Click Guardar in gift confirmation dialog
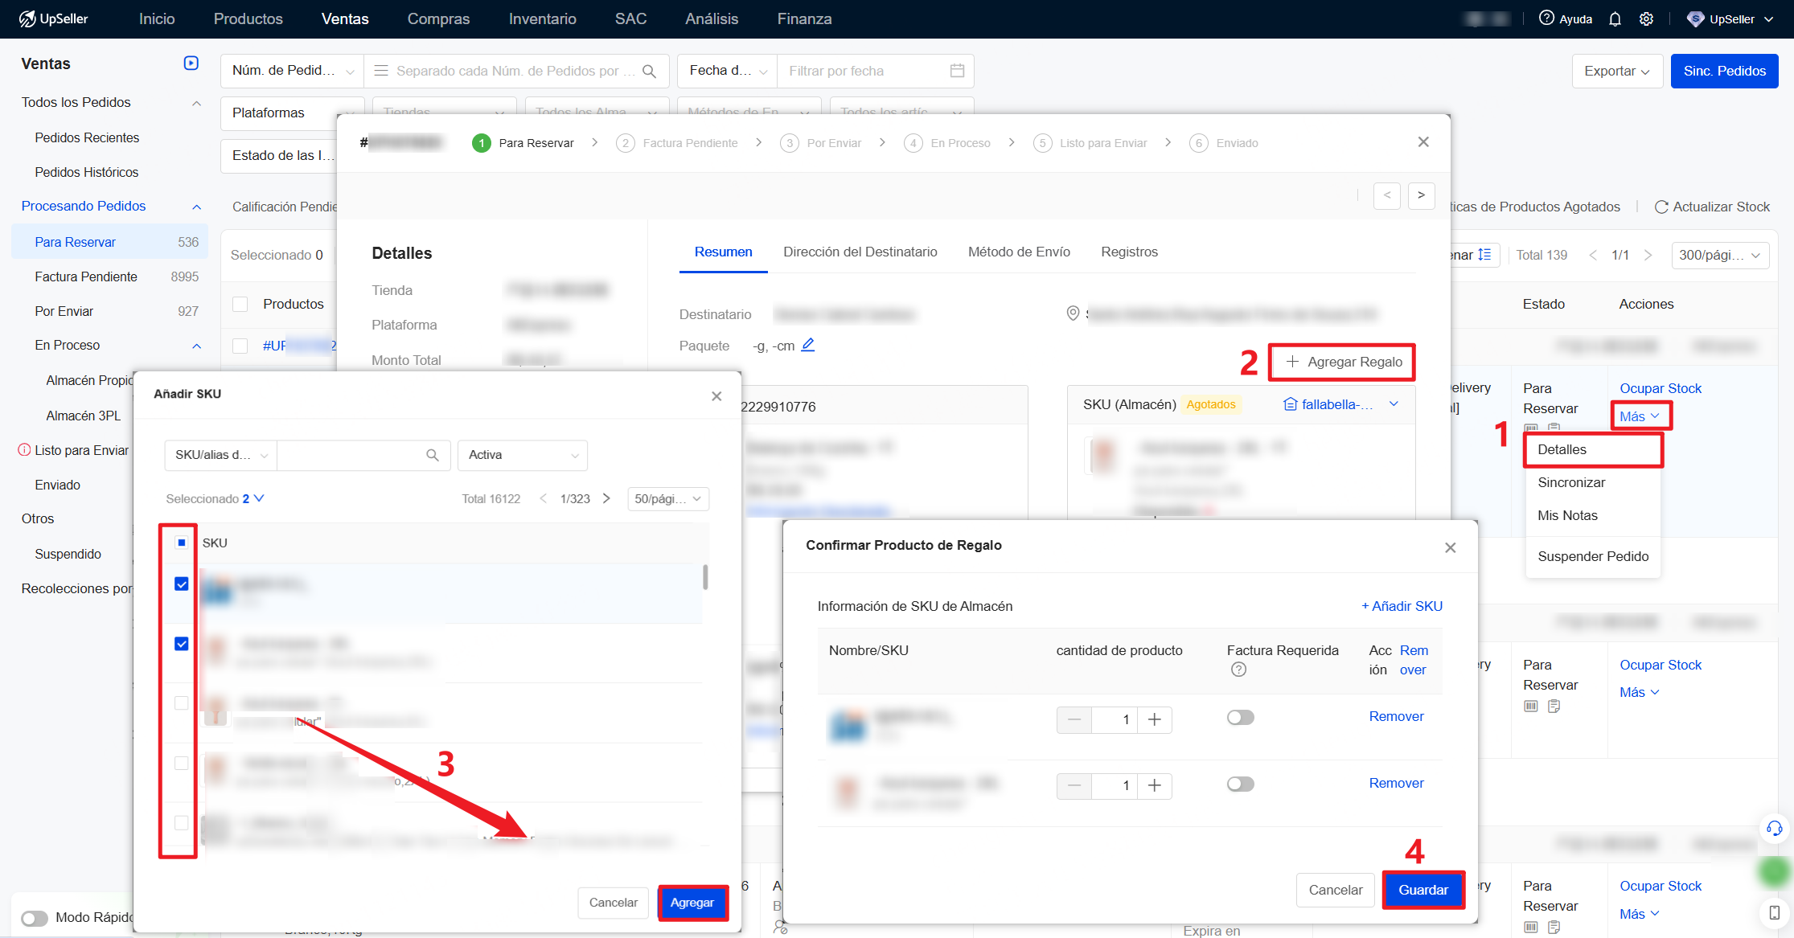 (x=1422, y=890)
